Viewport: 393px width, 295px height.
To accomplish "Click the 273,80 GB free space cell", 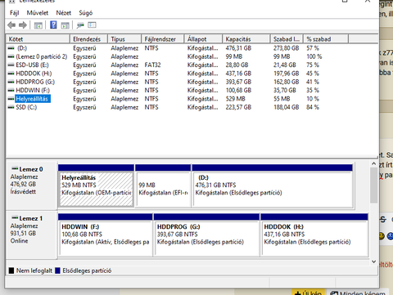I will pyautogui.click(x=287, y=48).
